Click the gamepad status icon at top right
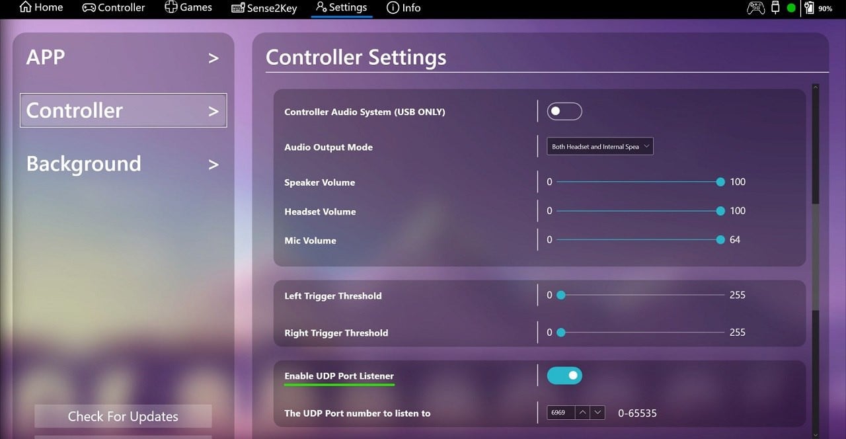846x439 pixels. (755, 8)
